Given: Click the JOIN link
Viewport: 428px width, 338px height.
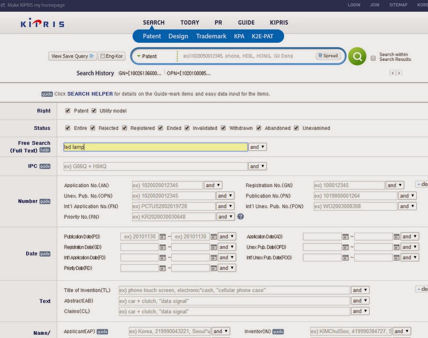Looking at the screenshot, I should pos(374,5).
